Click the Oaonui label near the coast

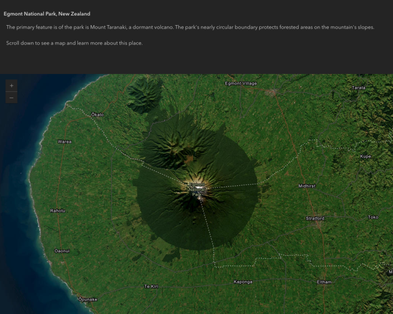coord(62,251)
